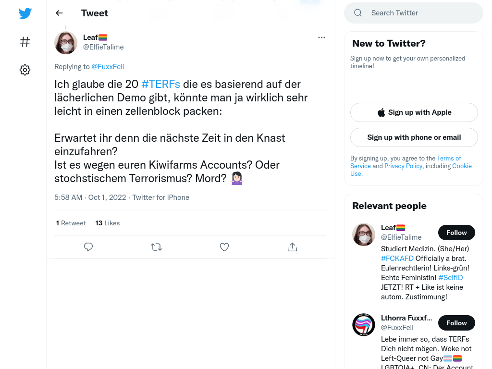Click into the Search Twitter field

(x=414, y=13)
